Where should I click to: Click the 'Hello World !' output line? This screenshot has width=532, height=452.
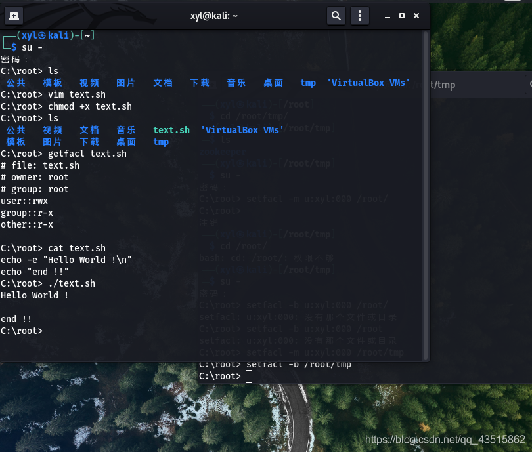point(35,295)
